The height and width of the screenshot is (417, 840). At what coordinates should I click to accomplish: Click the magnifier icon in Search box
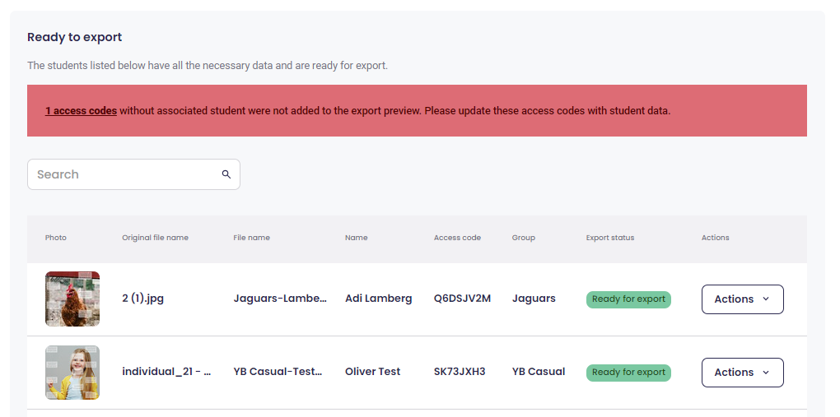pos(226,174)
